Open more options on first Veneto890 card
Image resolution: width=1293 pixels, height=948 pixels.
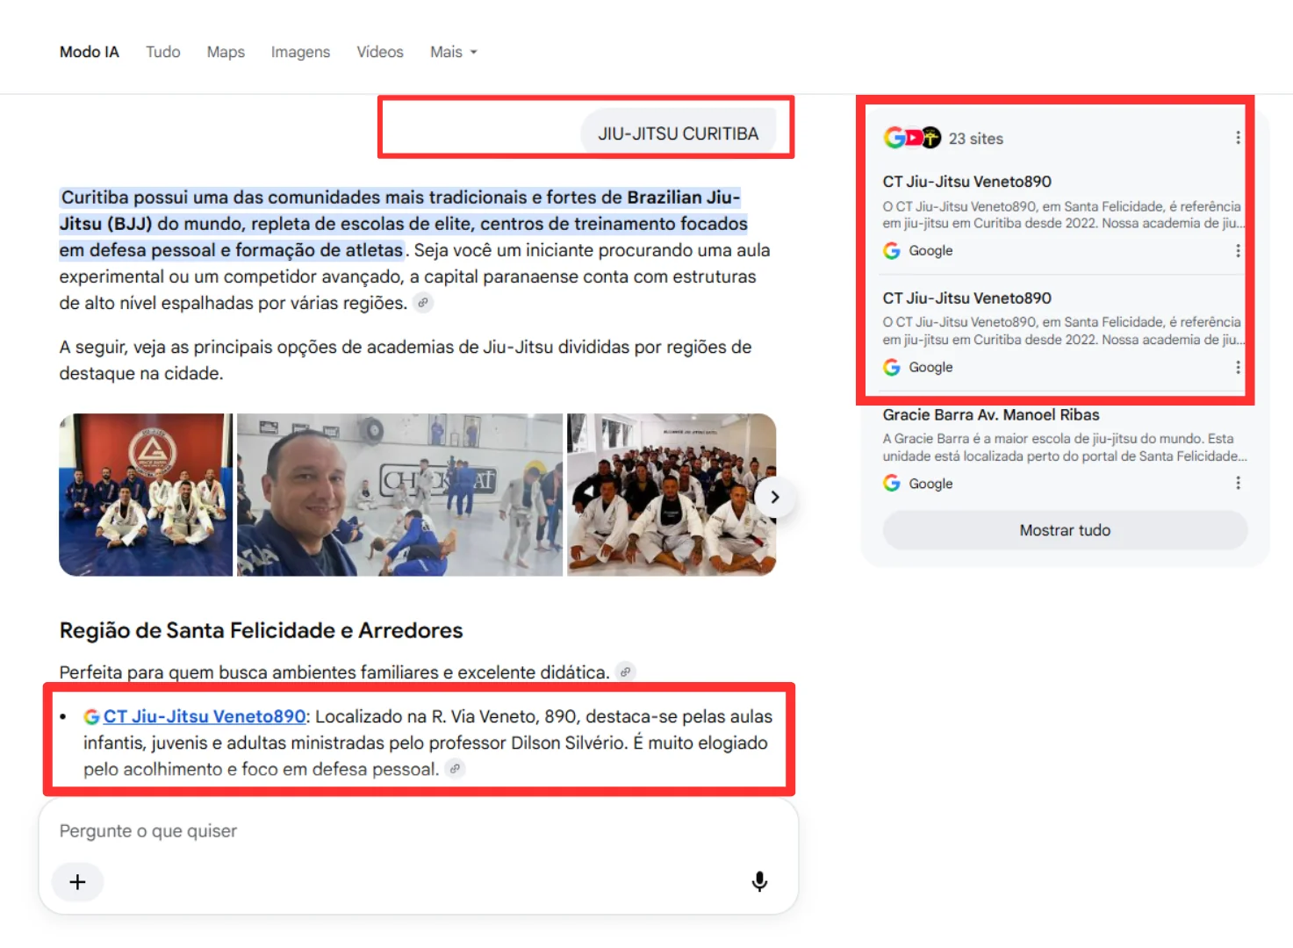[1238, 251]
